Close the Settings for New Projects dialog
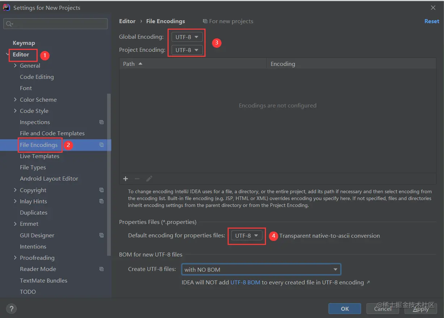 point(433,8)
